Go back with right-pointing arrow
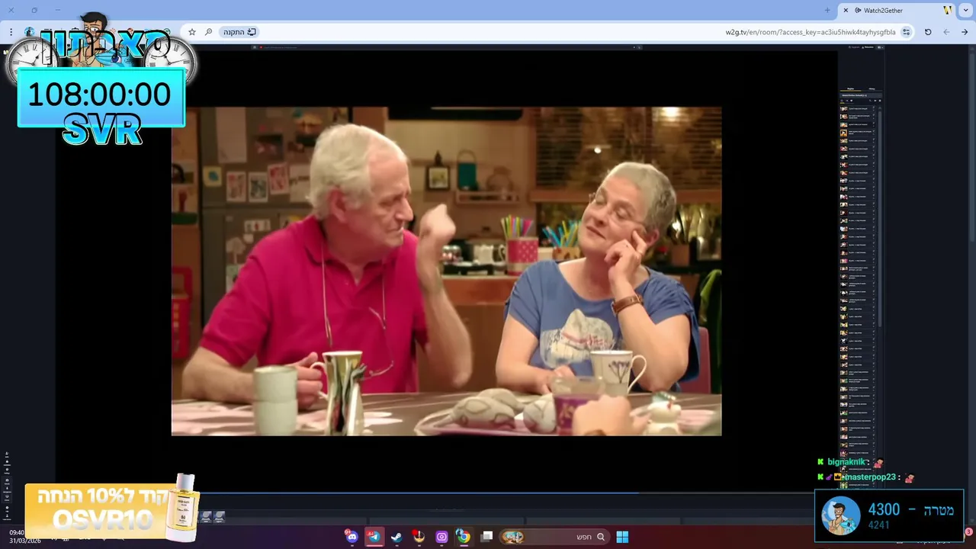Screen dimensions: 976x549 [x=965, y=32]
